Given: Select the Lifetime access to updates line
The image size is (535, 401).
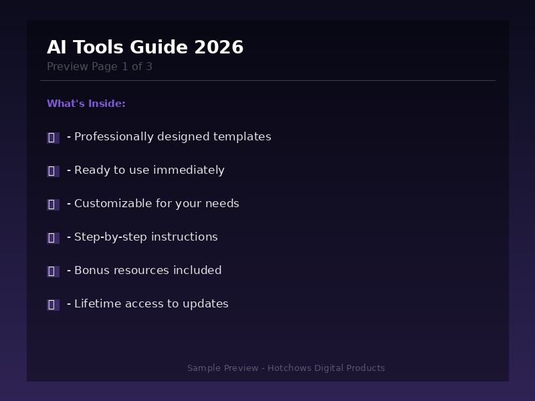Looking at the screenshot, I should click(150, 304).
